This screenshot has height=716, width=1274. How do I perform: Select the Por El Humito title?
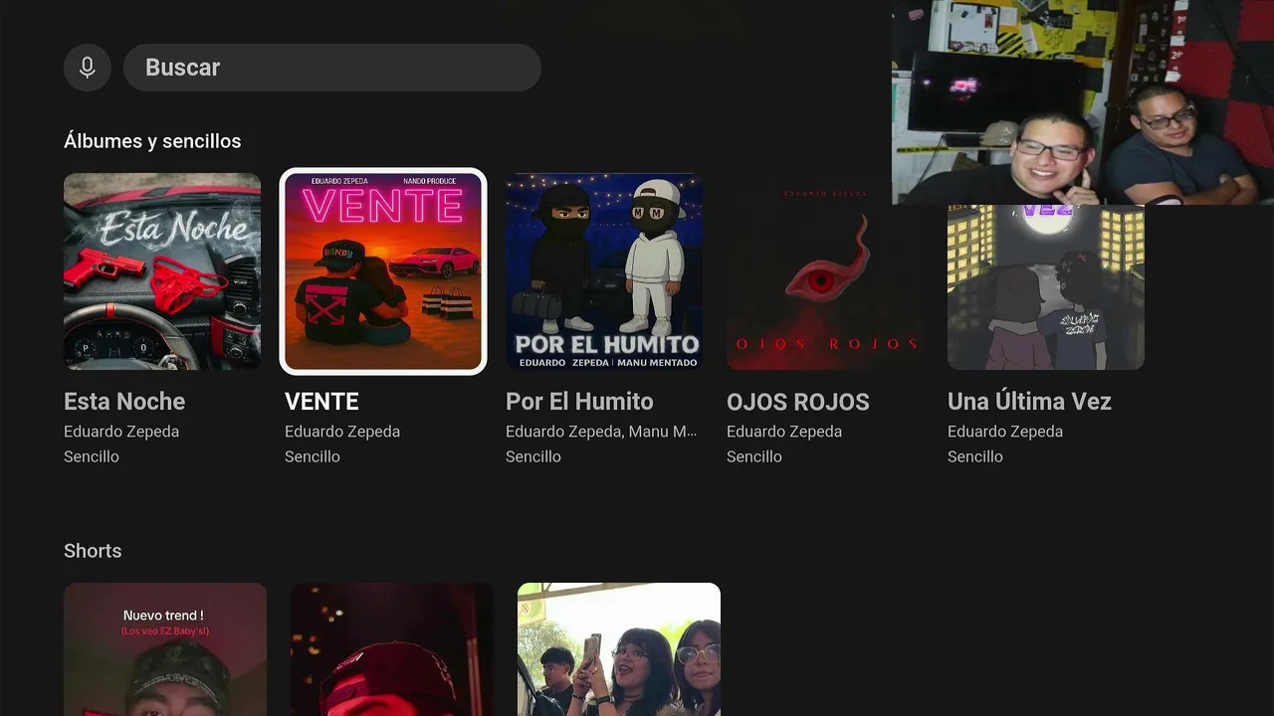pos(579,402)
